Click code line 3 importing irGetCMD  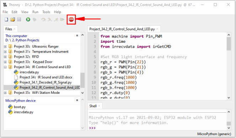pos(136,47)
